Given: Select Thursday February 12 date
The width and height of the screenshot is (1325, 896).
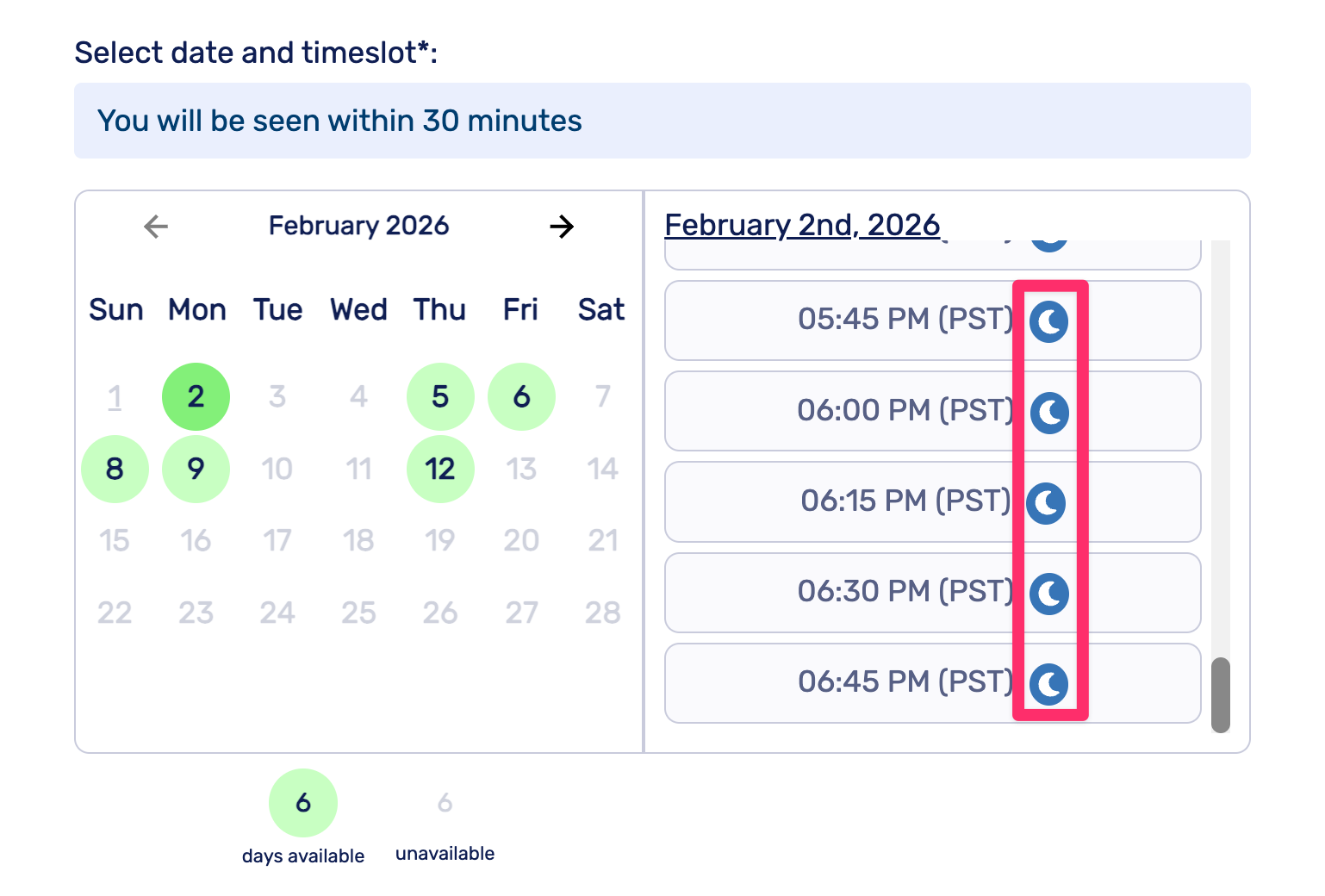Looking at the screenshot, I should [440, 469].
